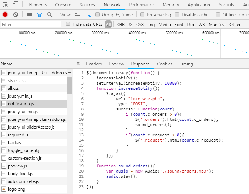The width and height of the screenshot is (249, 194).
Task: Toggle the filter funnel icon
Action: [39, 15]
